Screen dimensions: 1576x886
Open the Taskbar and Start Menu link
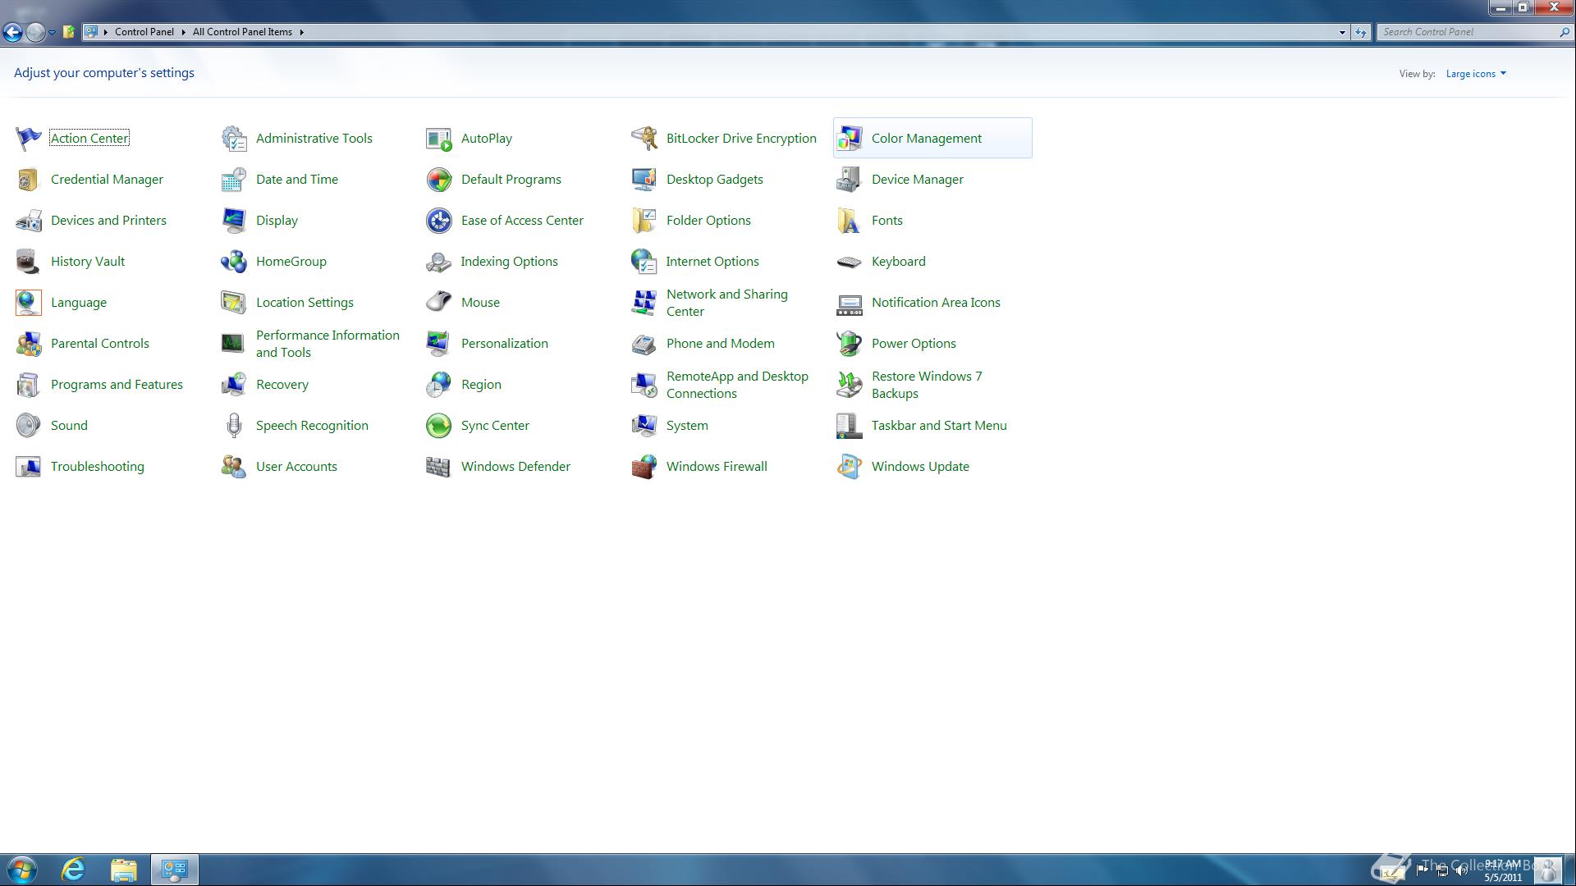939,426
